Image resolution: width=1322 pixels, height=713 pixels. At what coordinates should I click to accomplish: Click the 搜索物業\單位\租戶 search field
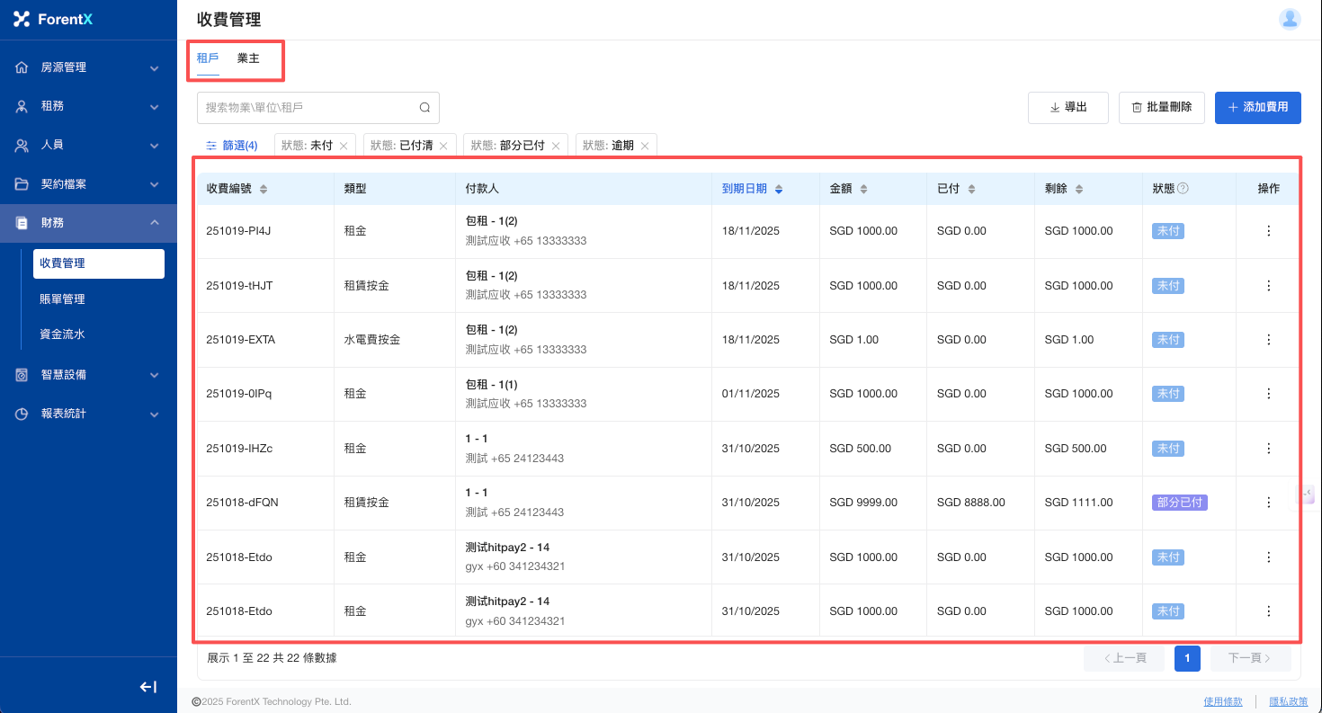(306, 108)
